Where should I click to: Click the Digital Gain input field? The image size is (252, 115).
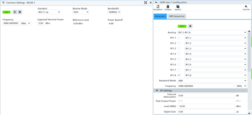(206, 112)
